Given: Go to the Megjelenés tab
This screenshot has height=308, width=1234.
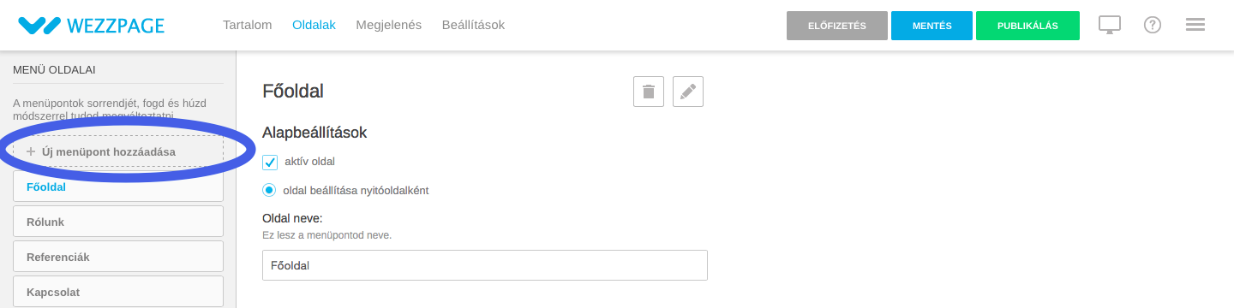Looking at the screenshot, I should (x=388, y=26).
